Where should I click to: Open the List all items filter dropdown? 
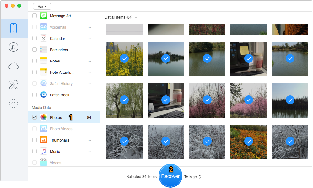click(x=121, y=17)
